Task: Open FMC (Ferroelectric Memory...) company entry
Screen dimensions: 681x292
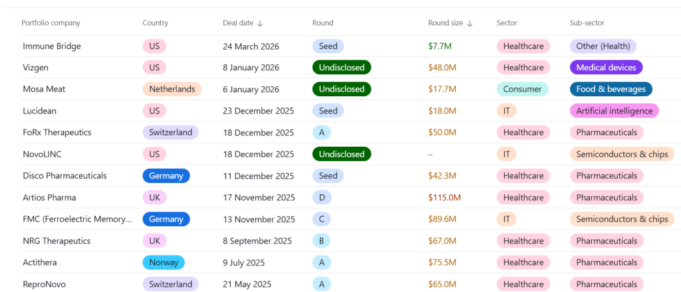Action: click(77, 219)
